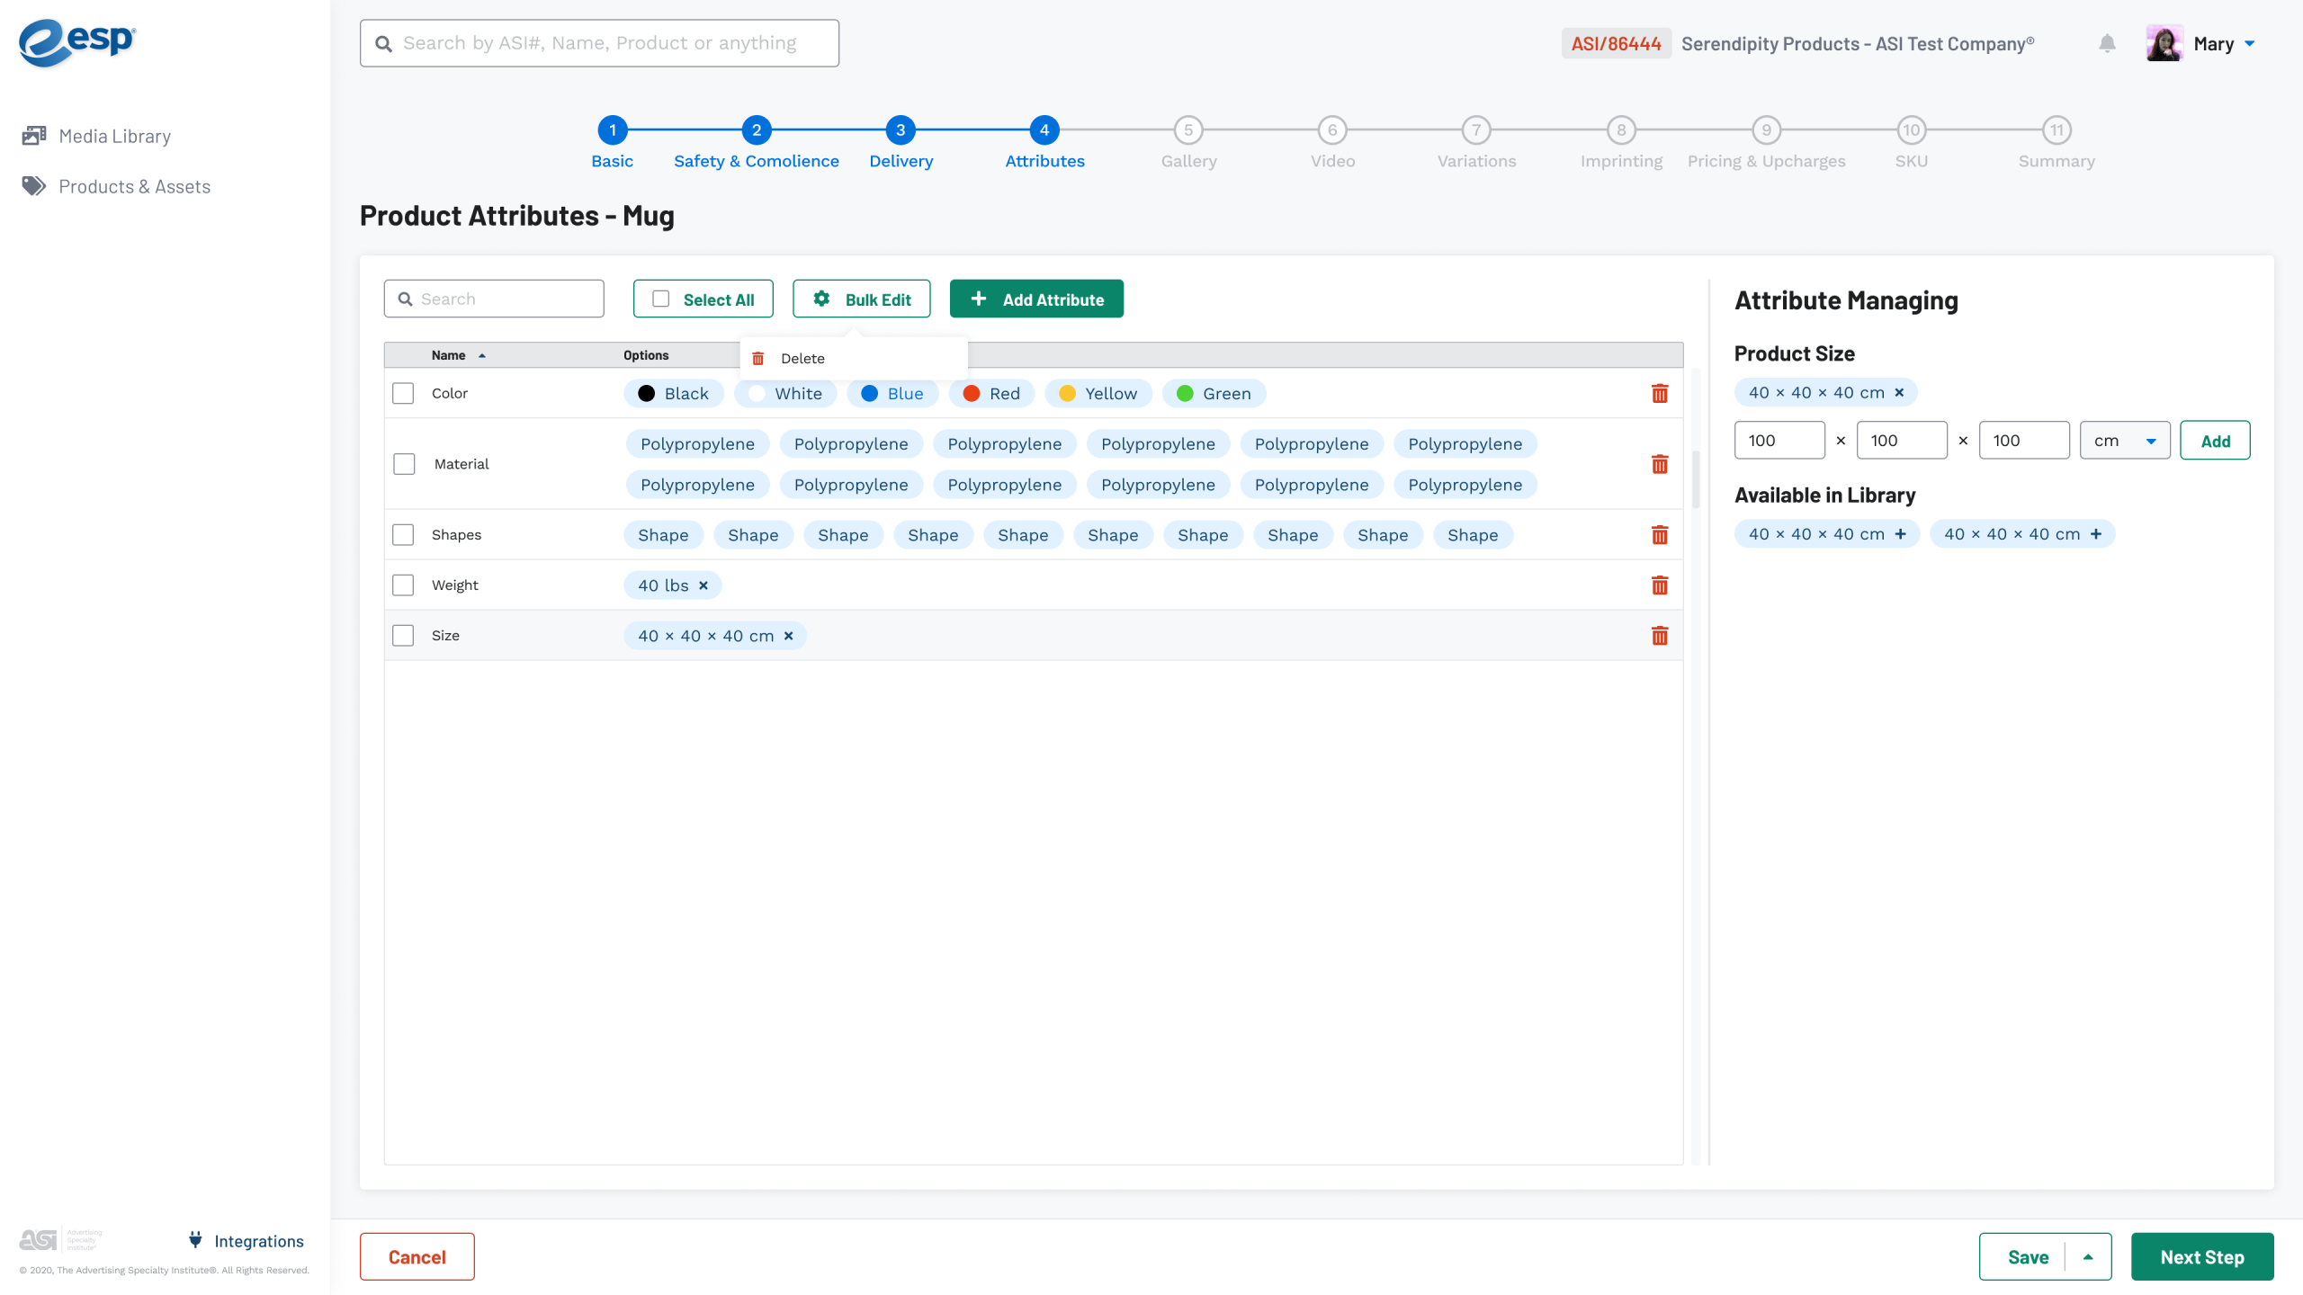The width and height of the screenshot is (2303, 1295).
Task: Choose Delete from Bulk Edit menu
Action: point(802,358)
